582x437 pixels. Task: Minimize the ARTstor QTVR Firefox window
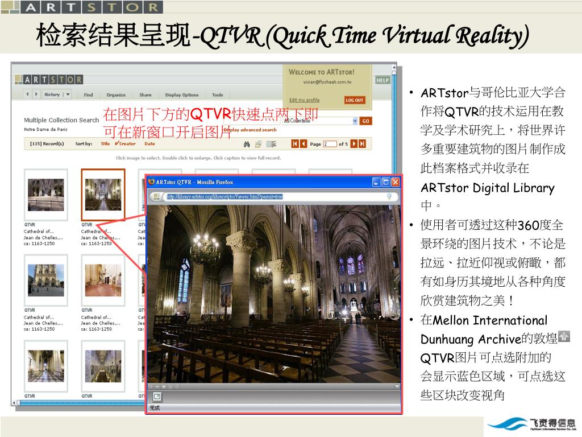[x=376, y=182]
